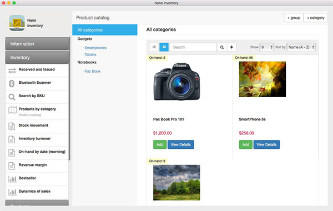Open Revenue margin report
333x211 pixels.
click(37, 166)
